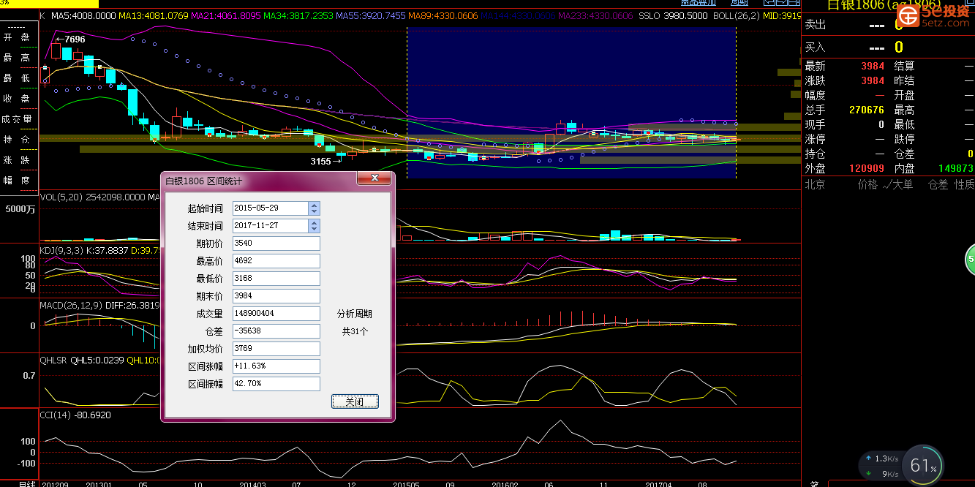
Task: Open the 结束时间 date spinner
Action: (314, 226)
